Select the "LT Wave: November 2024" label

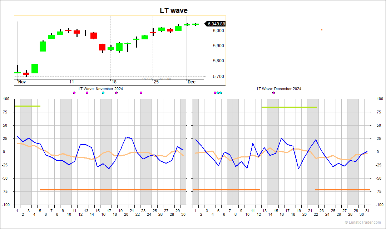101,89
